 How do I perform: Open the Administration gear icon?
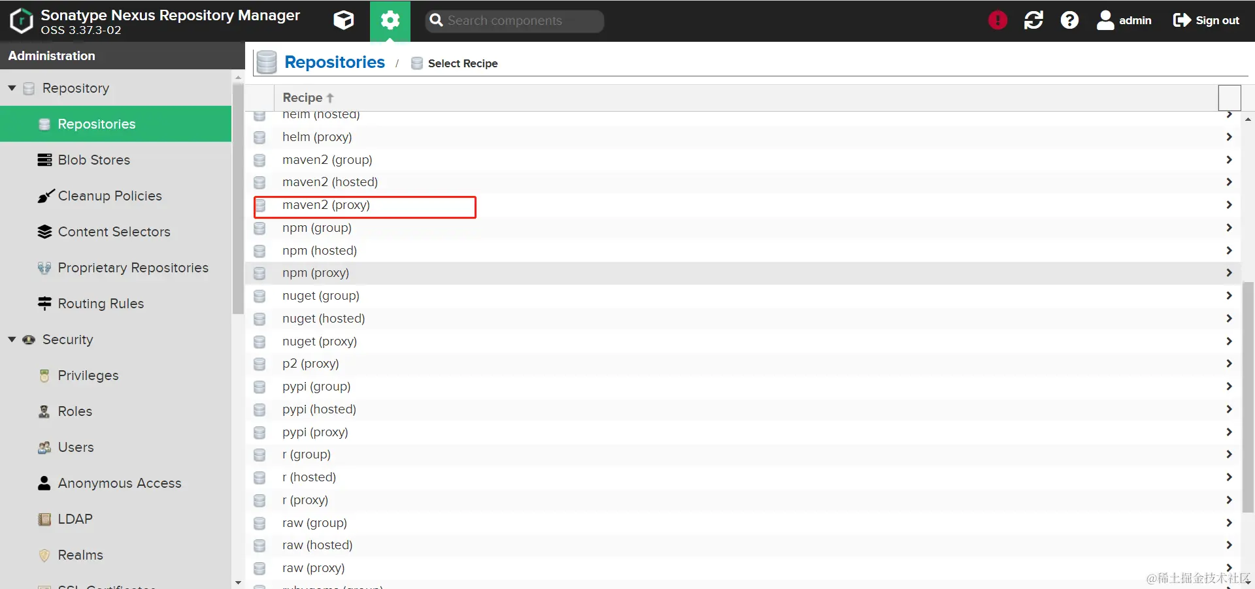(x=390, y=20)
